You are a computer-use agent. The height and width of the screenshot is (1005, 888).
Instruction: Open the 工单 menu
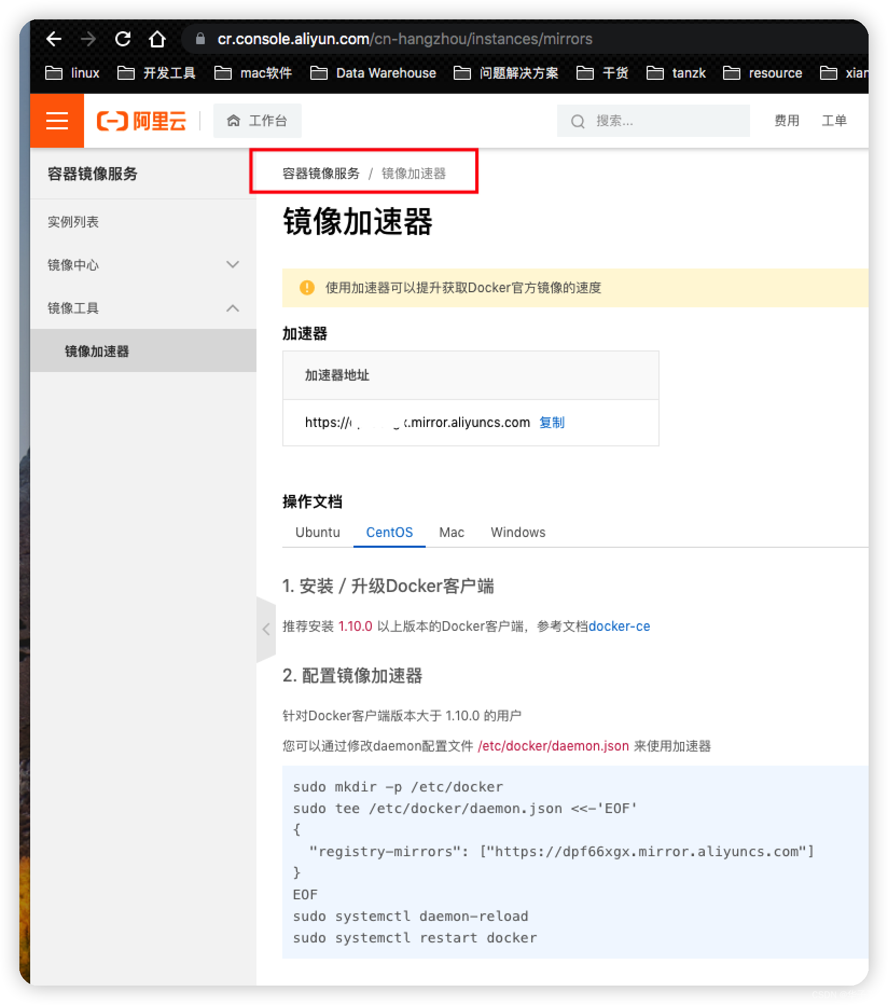834,121
